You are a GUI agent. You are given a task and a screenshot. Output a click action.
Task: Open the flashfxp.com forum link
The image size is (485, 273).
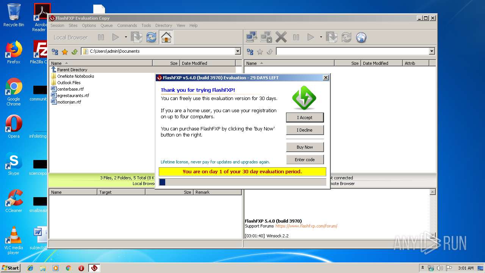pyautogui.click(x=306, y=226)
